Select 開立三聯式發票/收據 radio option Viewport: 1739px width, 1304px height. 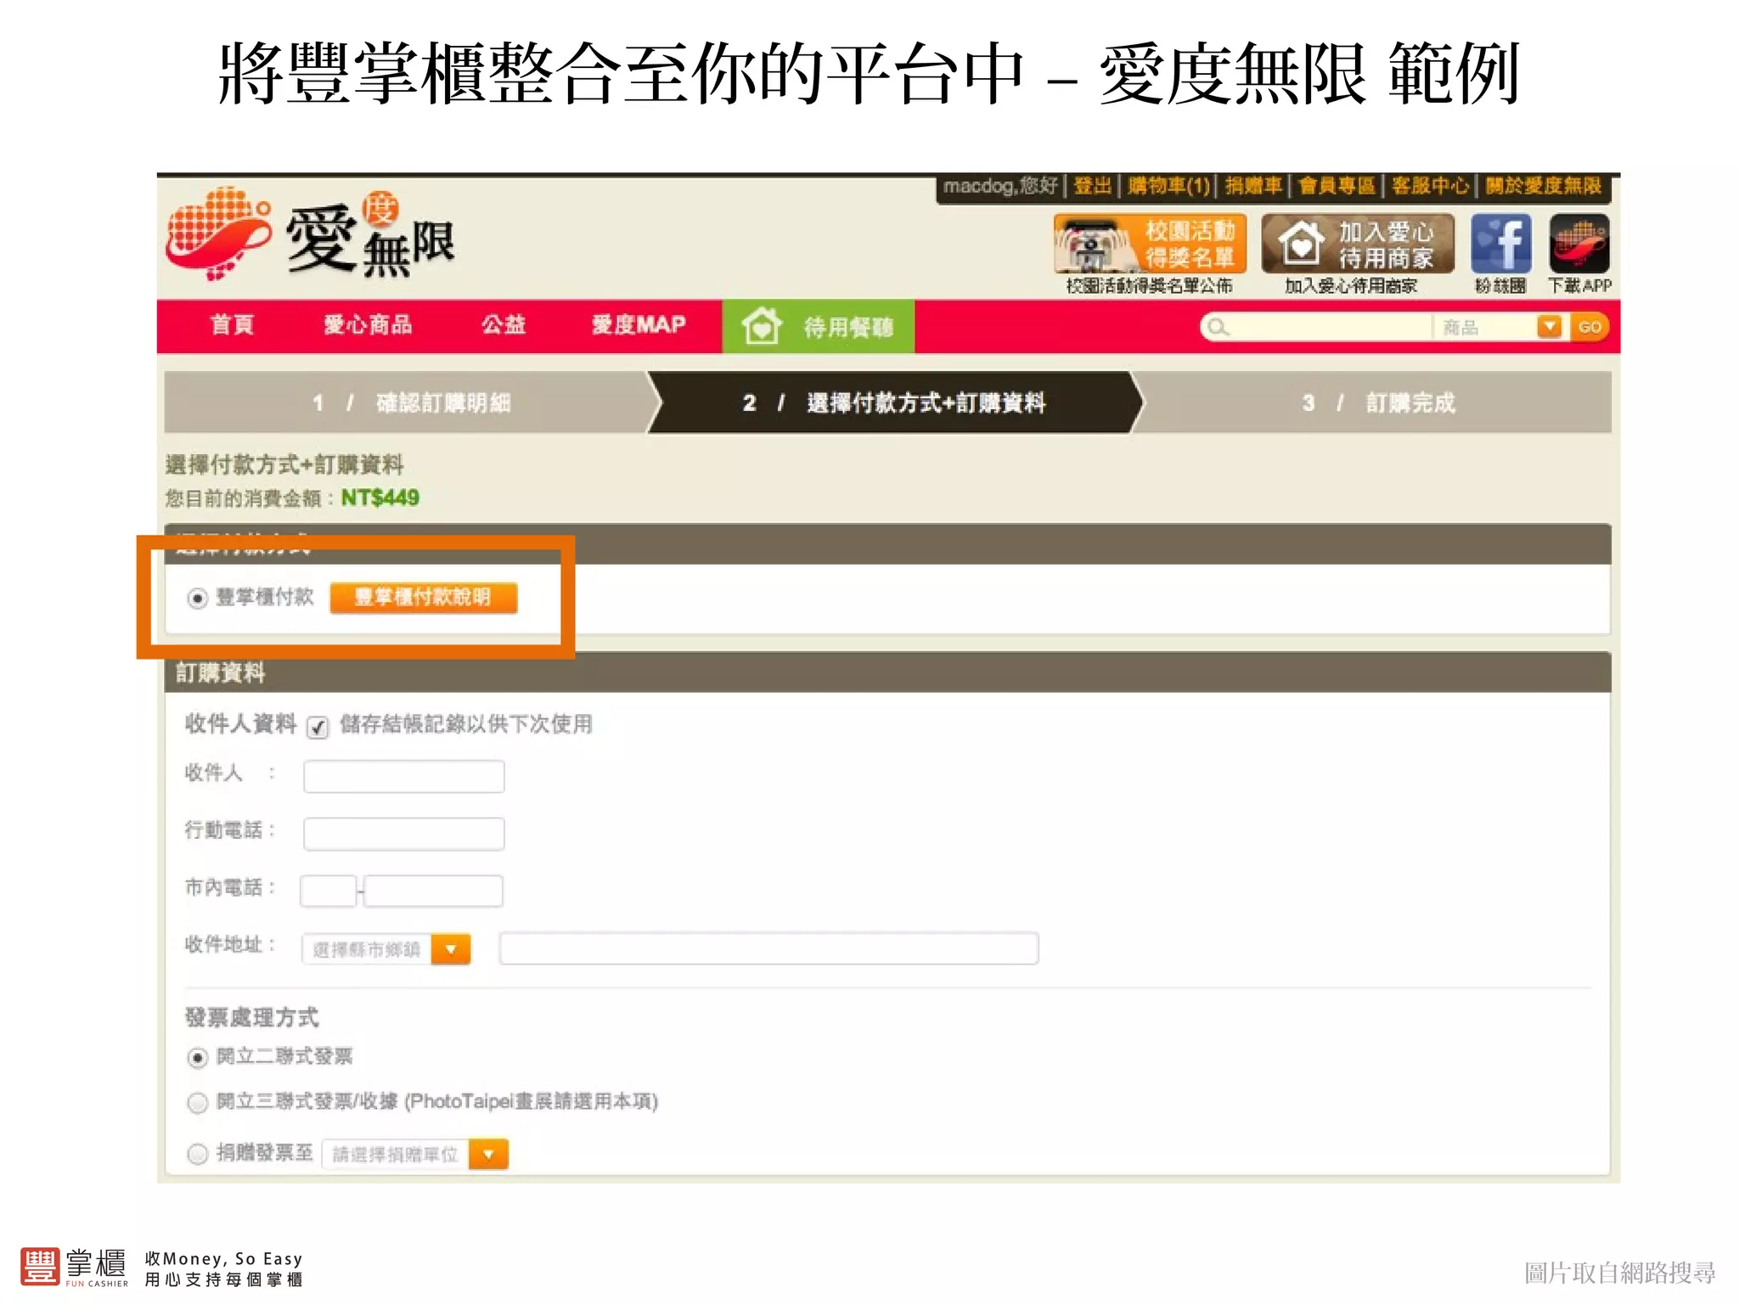[x=197, y=1103]
